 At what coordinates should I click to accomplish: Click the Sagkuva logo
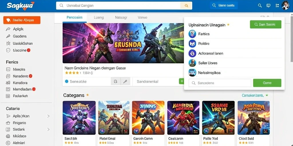click(x=21, y=6)
